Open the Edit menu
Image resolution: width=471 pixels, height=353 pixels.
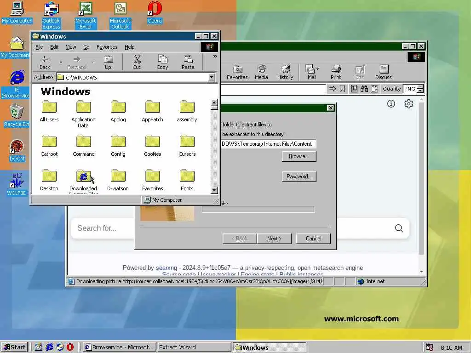[54, 47]
